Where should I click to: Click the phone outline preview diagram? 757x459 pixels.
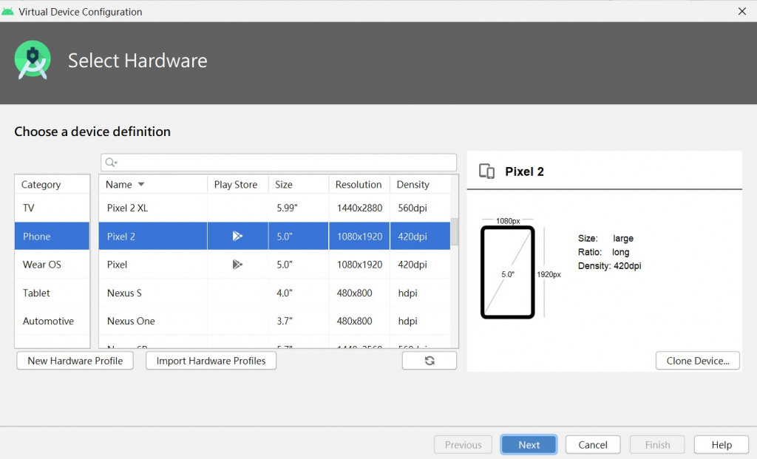(507, 272)
